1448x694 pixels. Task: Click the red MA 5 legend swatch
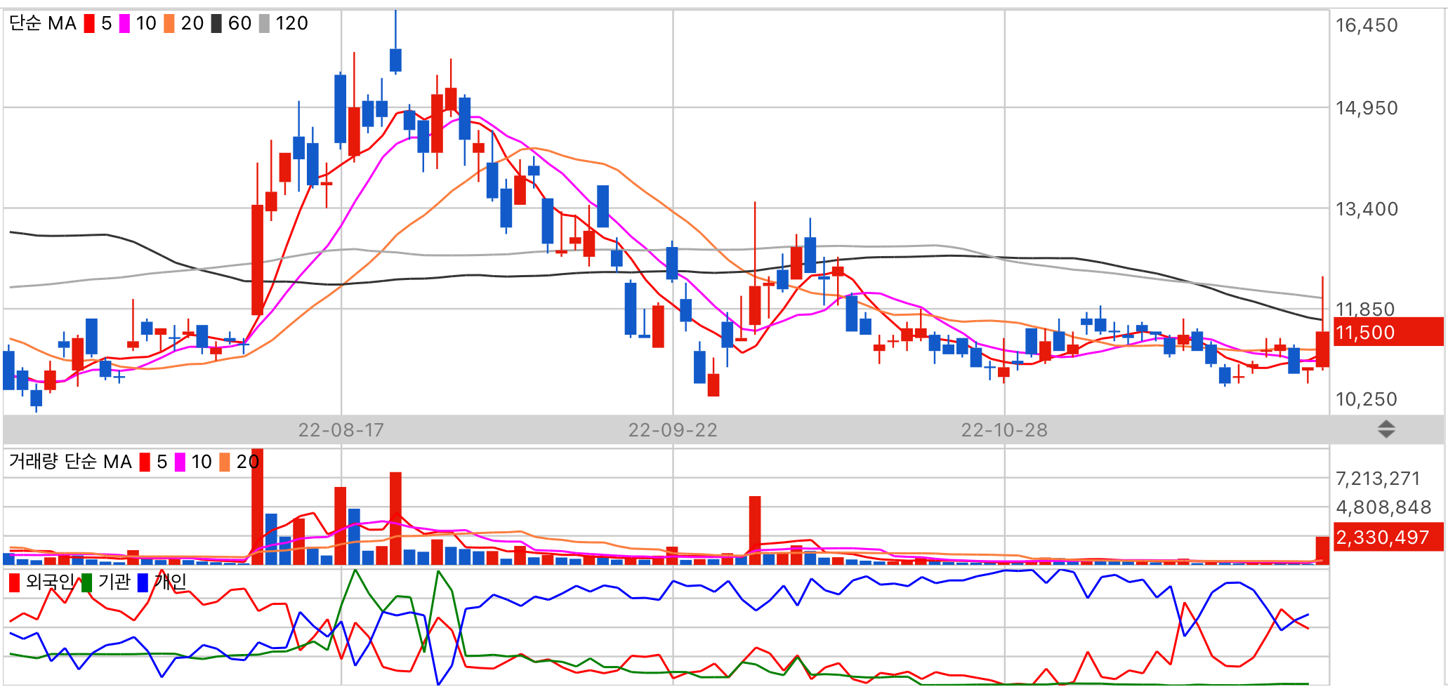pos(89,24)
